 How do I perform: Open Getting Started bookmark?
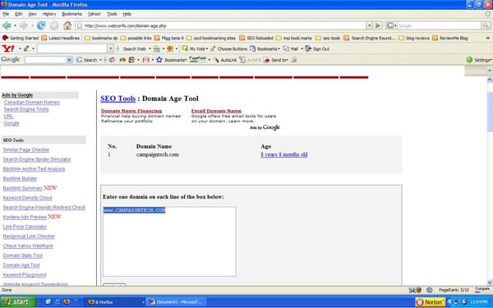[21, 38]
